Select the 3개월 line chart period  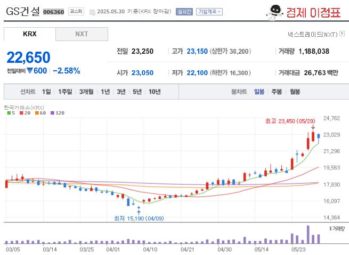pos(86,92)
